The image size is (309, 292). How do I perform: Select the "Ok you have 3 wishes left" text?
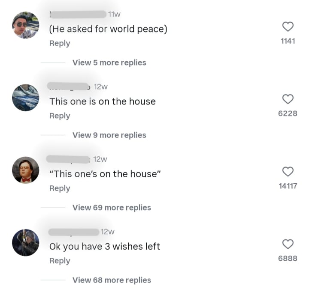105,247
